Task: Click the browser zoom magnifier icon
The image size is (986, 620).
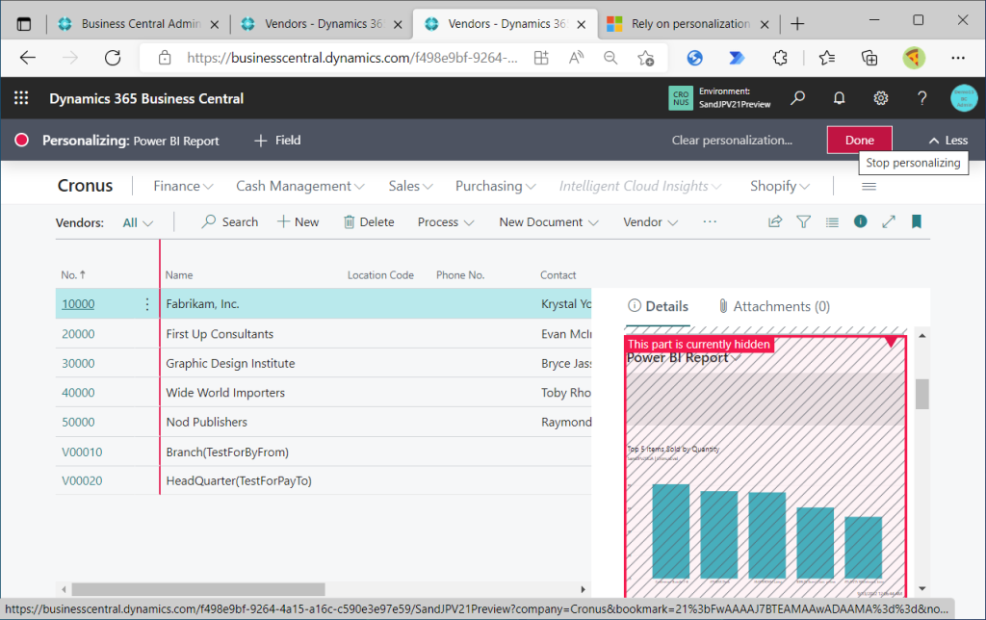Action: coord(610,58)
